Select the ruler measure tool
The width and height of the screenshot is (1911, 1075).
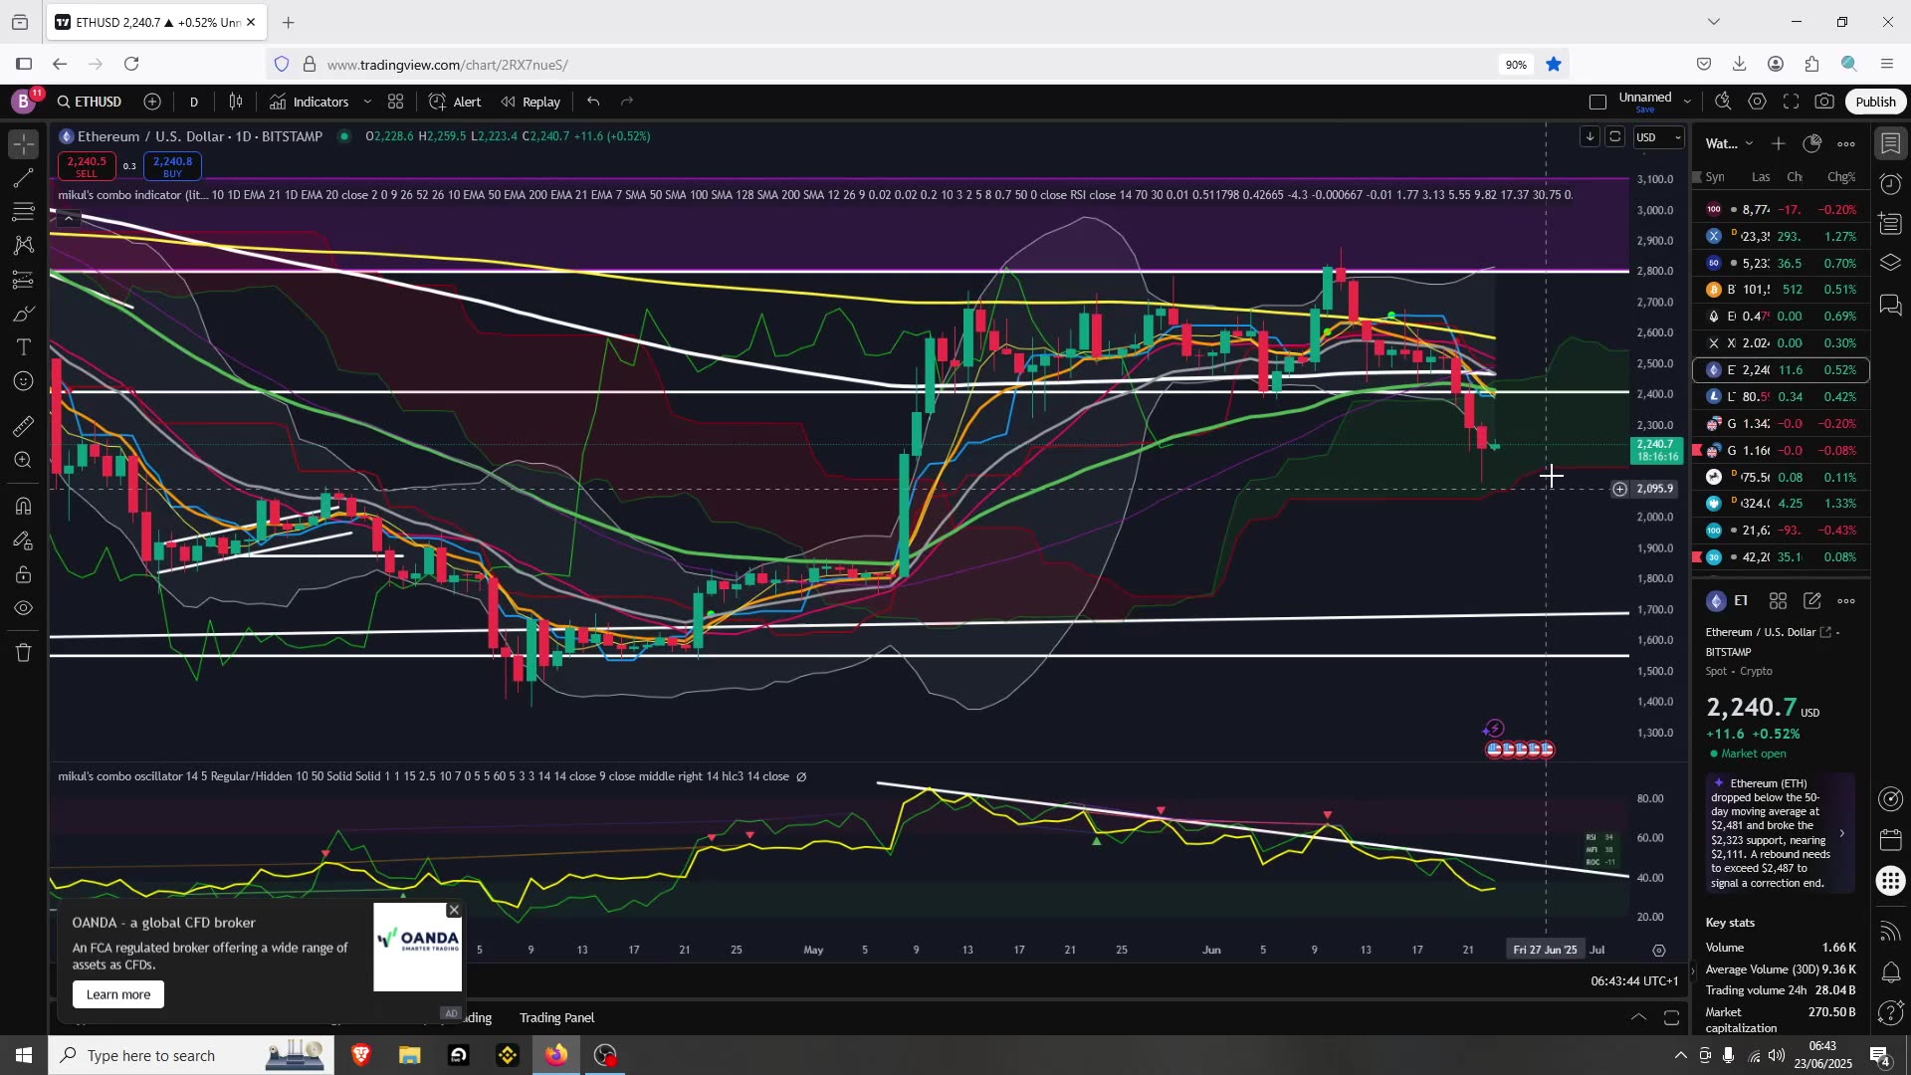23,427
